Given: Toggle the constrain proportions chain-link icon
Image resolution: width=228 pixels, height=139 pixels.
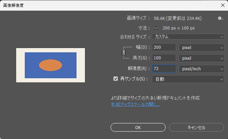Looking at the screenshot, I should coord(124,53).
